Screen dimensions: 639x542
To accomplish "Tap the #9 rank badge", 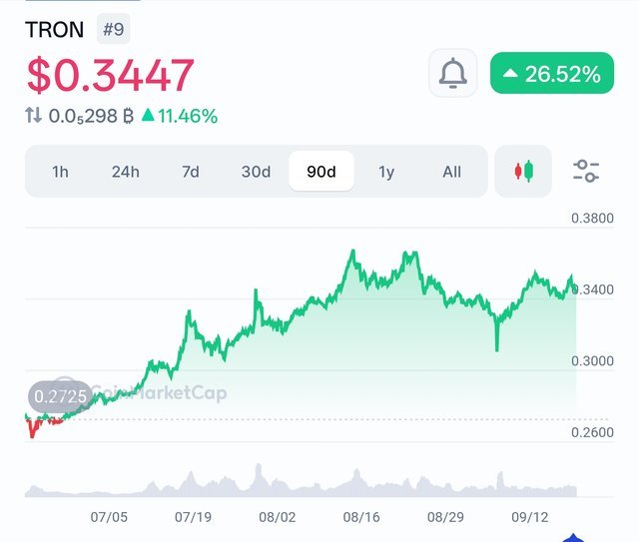I will (114, 29).
